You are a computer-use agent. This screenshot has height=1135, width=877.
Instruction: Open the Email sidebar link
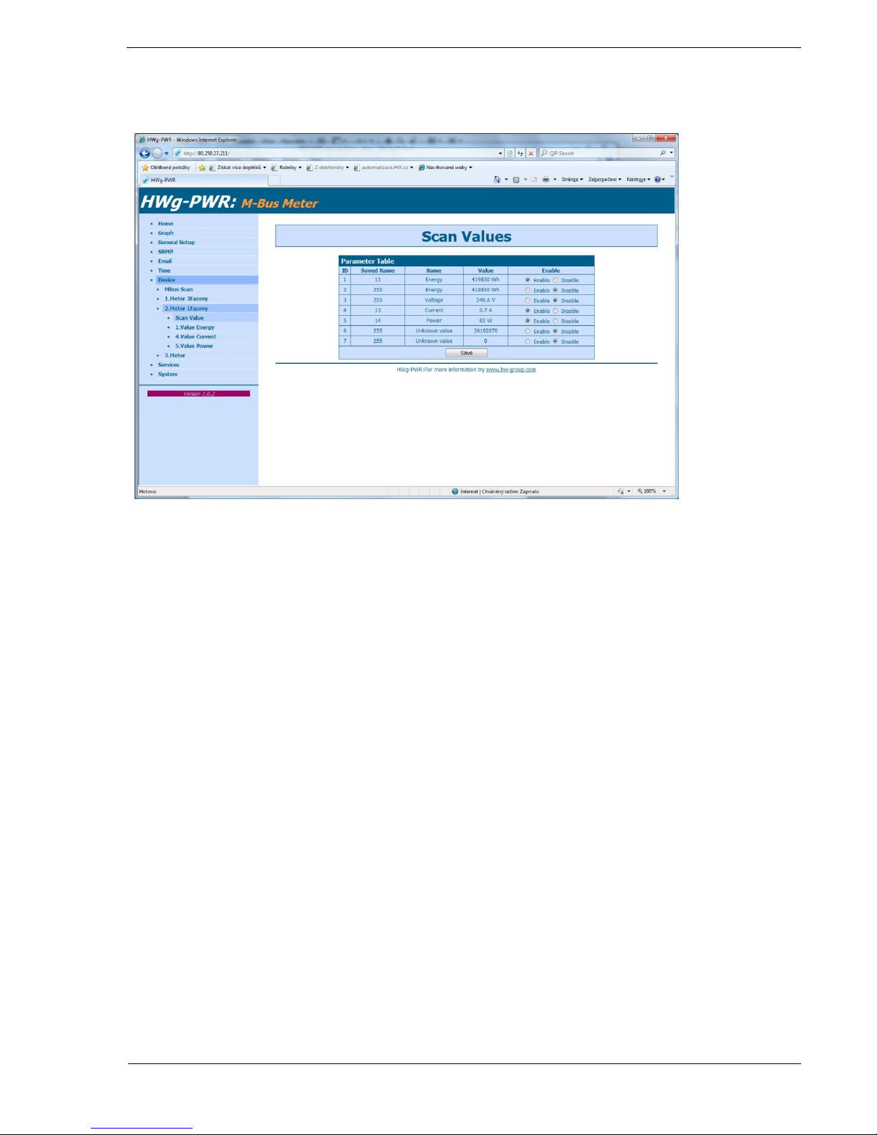pos(165,261)
